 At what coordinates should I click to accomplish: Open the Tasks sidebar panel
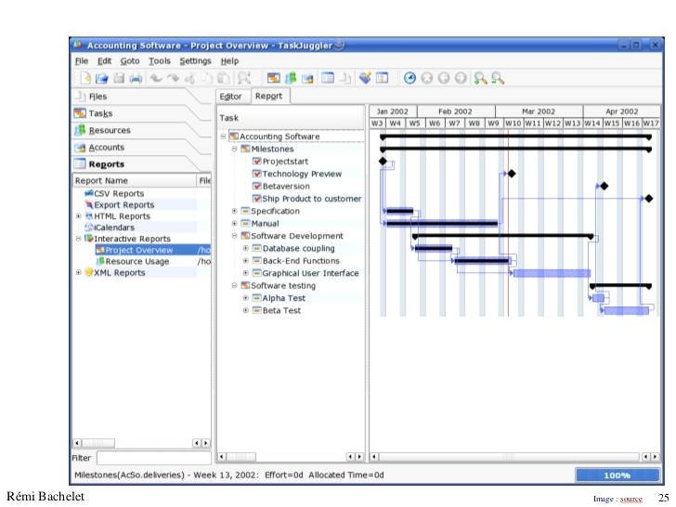click(100, 113)
